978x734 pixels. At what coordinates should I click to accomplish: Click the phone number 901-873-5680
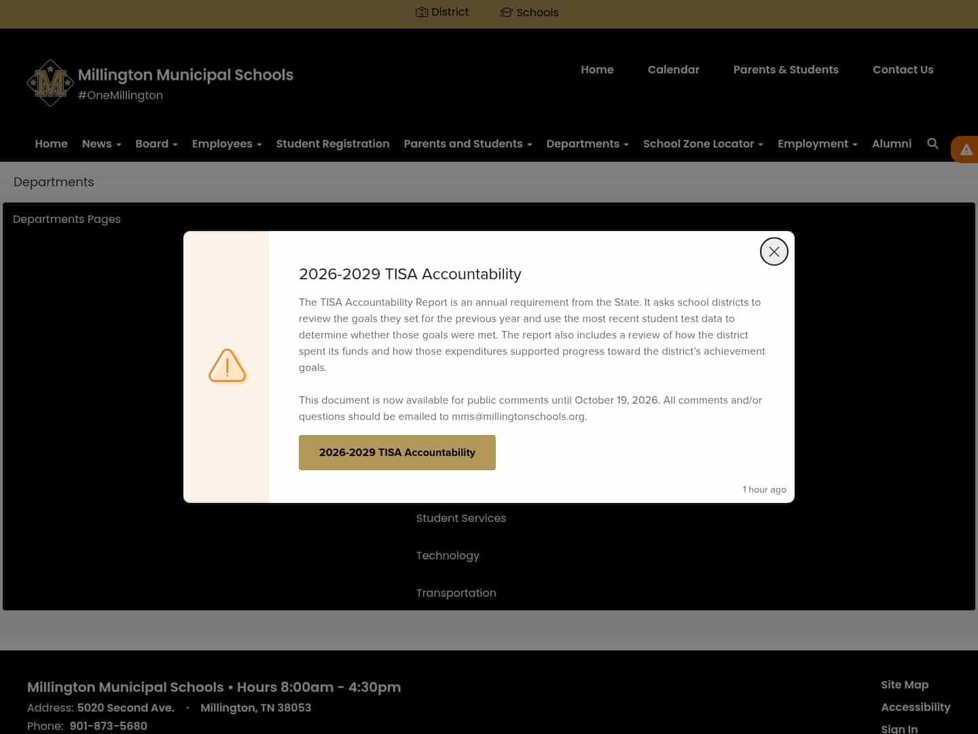pos(108,726)
